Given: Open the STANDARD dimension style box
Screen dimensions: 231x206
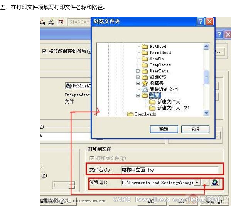Looking at the screenshot, I should point(79,22).
